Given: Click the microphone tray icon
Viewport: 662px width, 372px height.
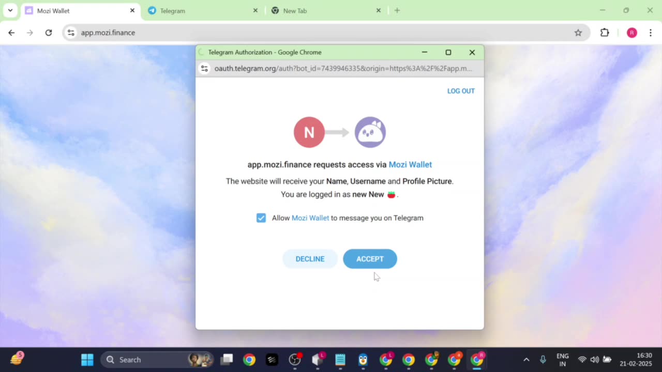Looking at the screenshot, I should coord(543,360).
